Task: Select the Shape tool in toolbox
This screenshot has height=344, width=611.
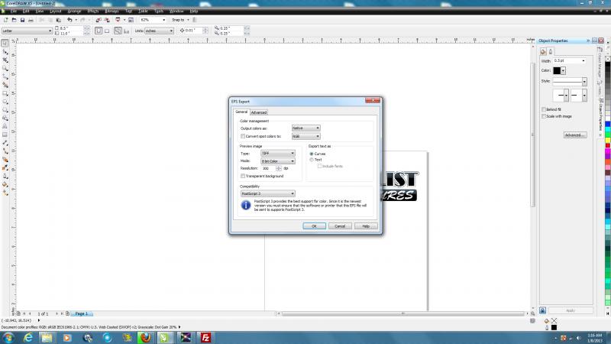Action: 5,52
